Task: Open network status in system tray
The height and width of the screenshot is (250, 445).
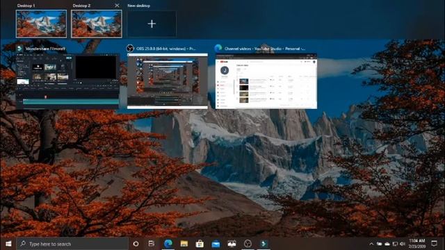Action: click(x=395, y=244)
